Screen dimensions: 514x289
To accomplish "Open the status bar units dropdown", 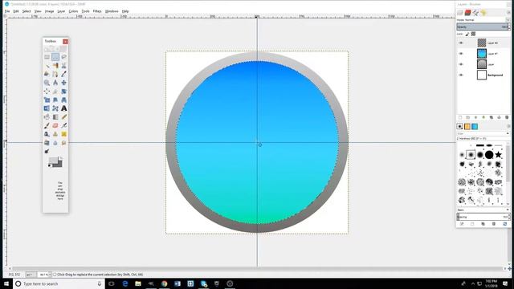I will [31, 275].
